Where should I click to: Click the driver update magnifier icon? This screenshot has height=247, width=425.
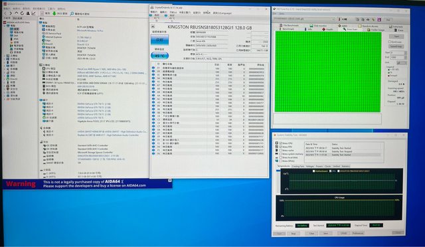(72, 13)
